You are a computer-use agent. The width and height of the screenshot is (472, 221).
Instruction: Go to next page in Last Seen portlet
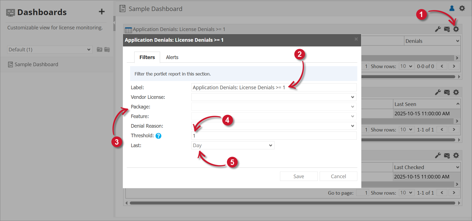(x=454, y=129)
